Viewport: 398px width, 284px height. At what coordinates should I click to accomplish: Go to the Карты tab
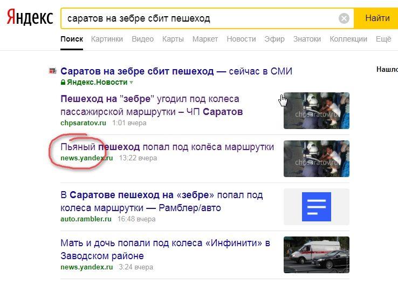coord(173,39)
